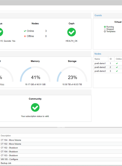
Task: Sort nodes table by Online column
Action: pyautogui.click(x=118, y=59)
